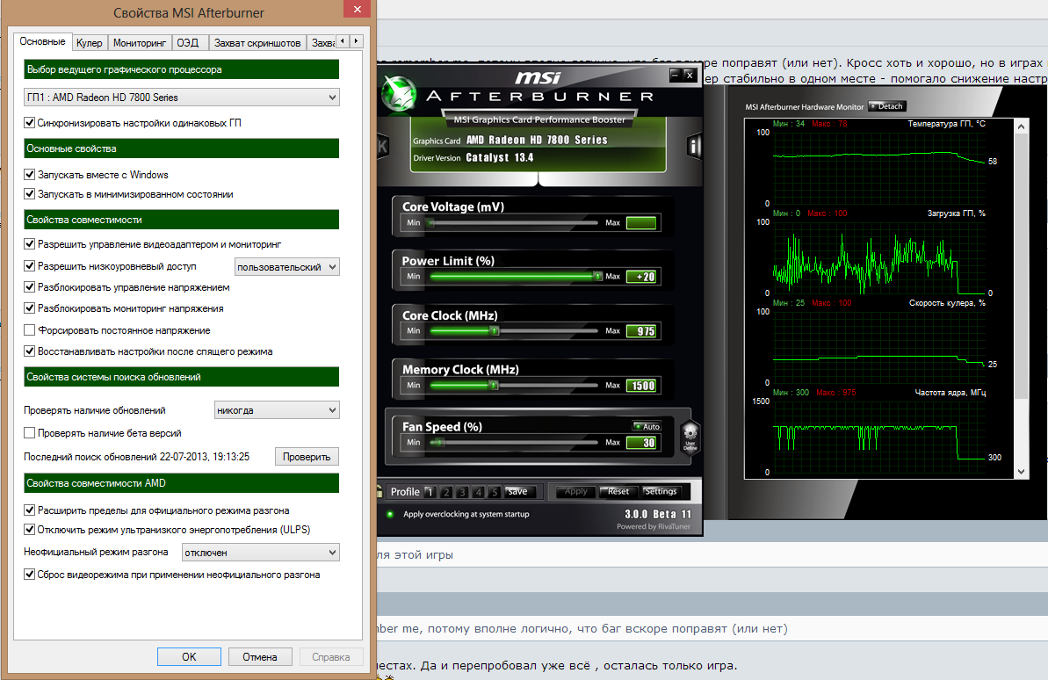1048x680 pixels.
Task: Open Settings in Afterburner
Action: coord(661,491)
